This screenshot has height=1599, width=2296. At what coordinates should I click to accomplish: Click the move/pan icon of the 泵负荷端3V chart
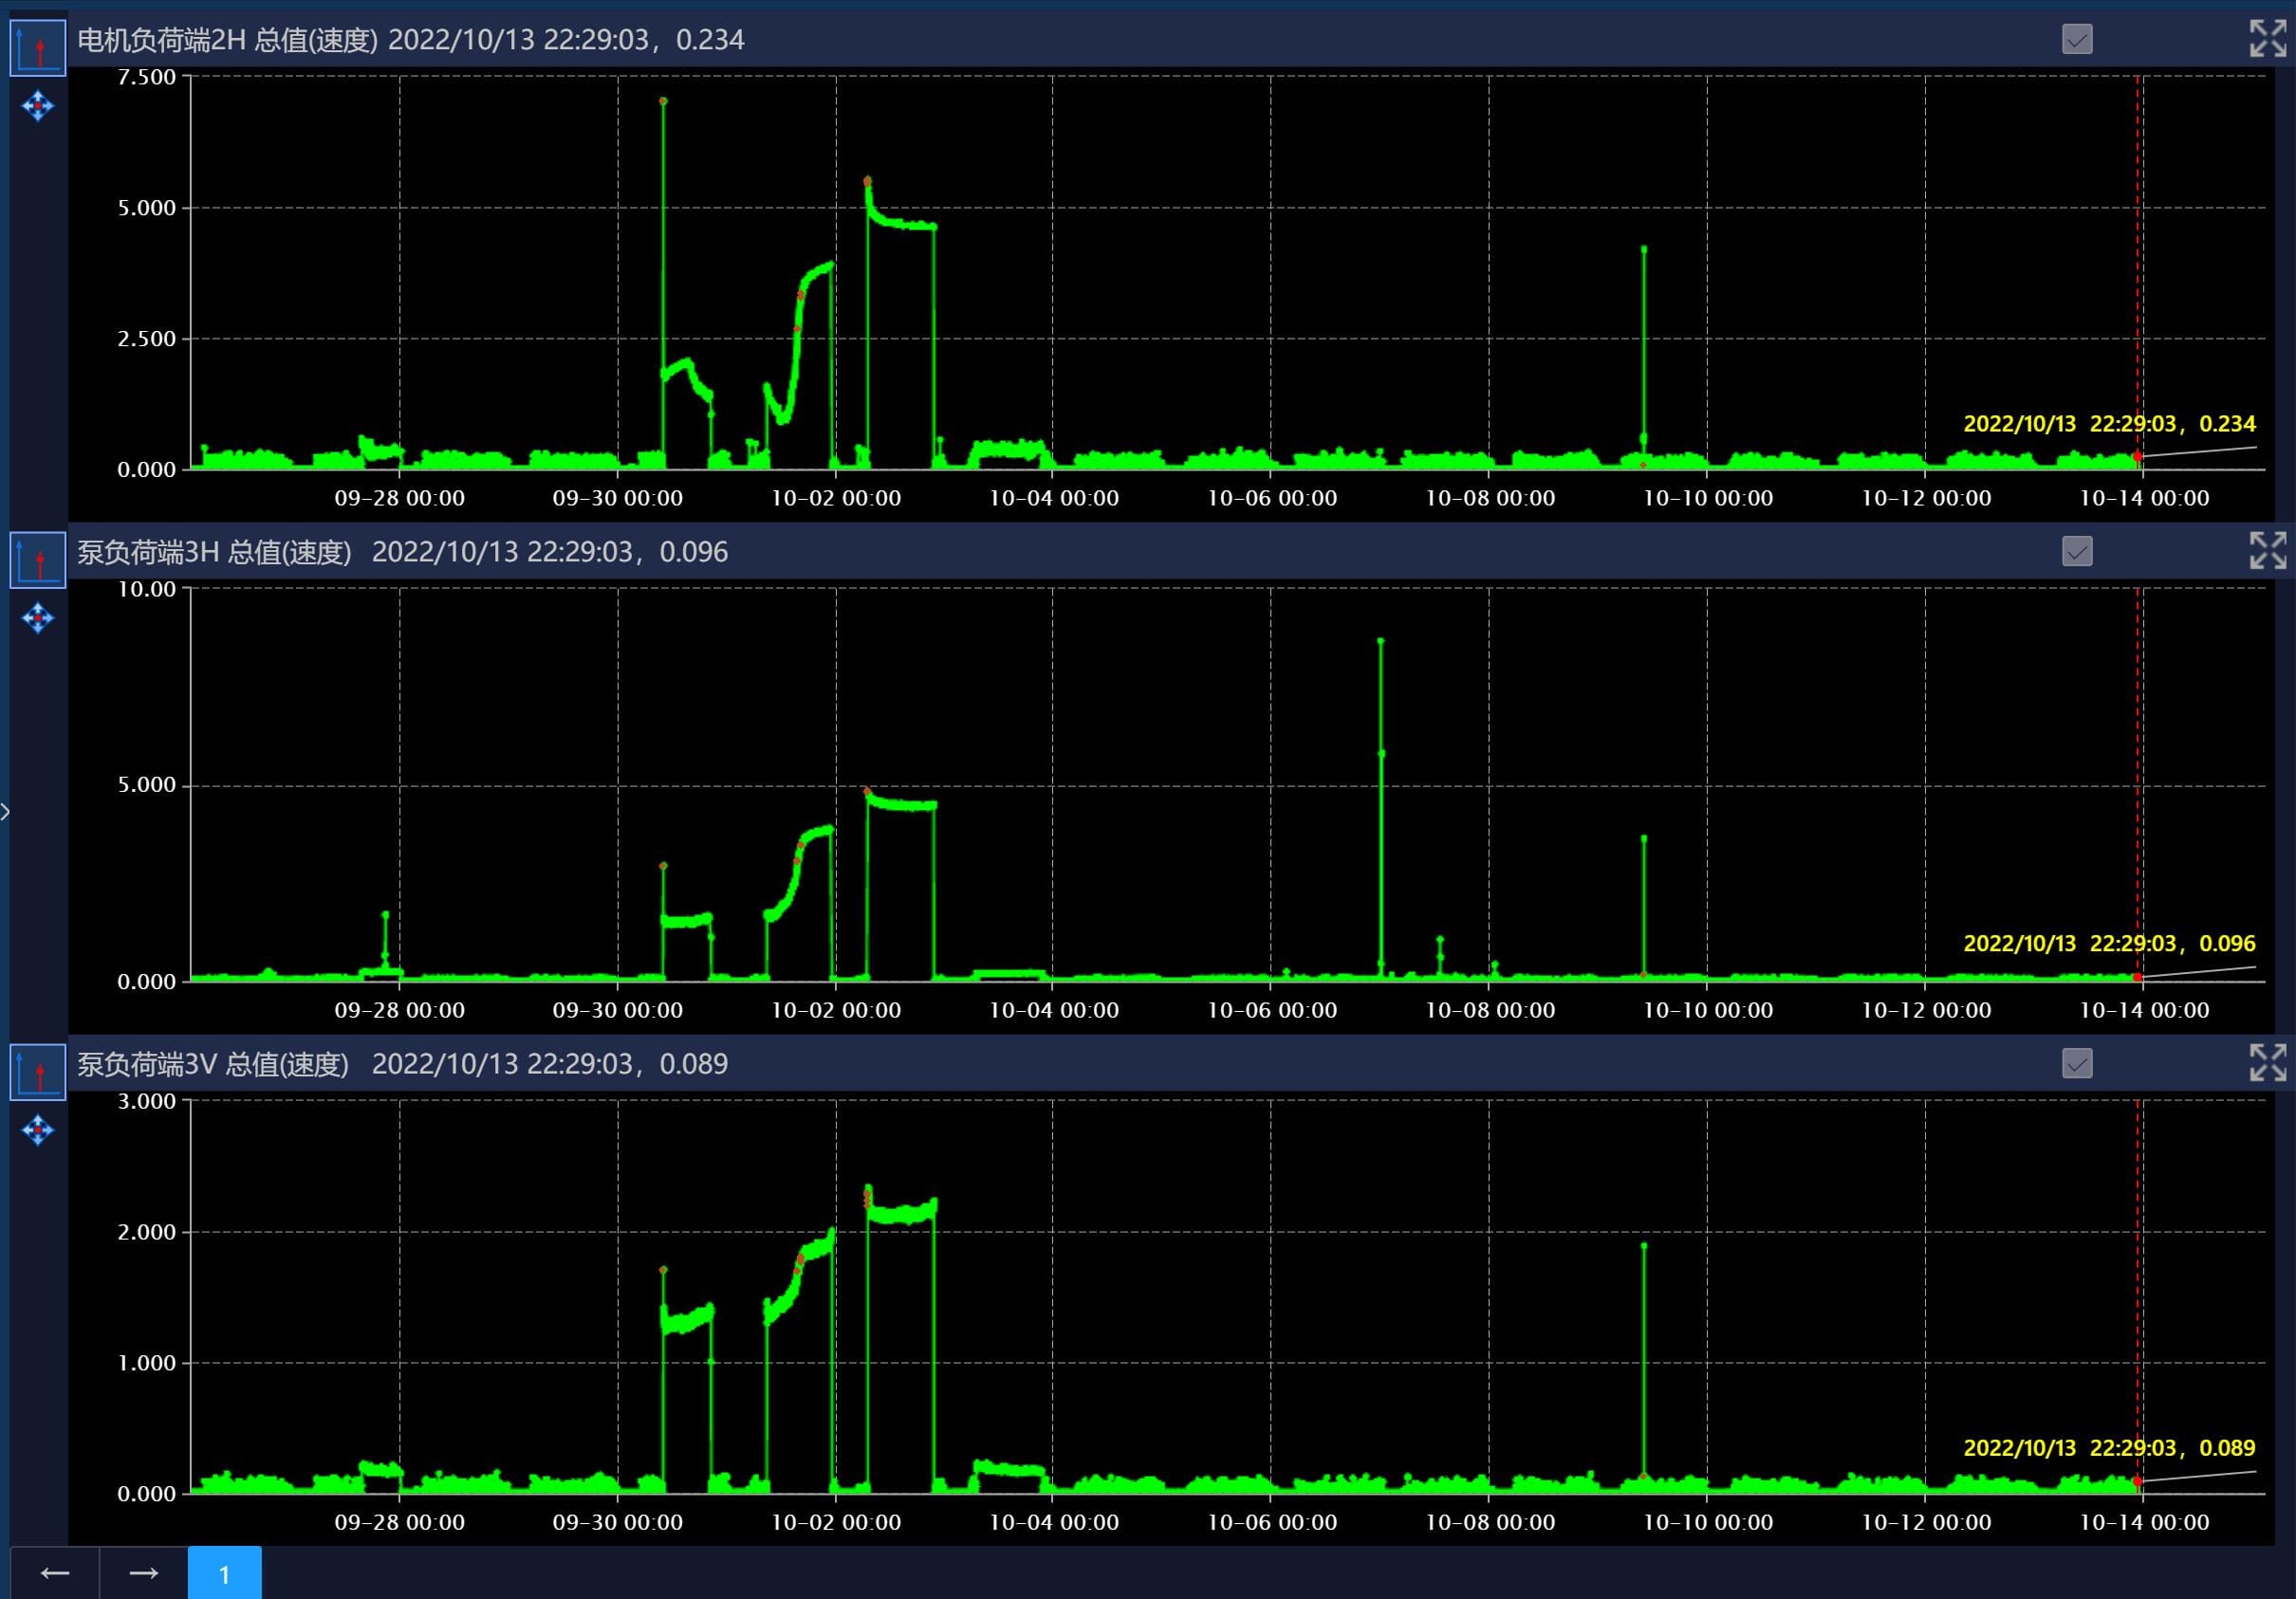38,1130
